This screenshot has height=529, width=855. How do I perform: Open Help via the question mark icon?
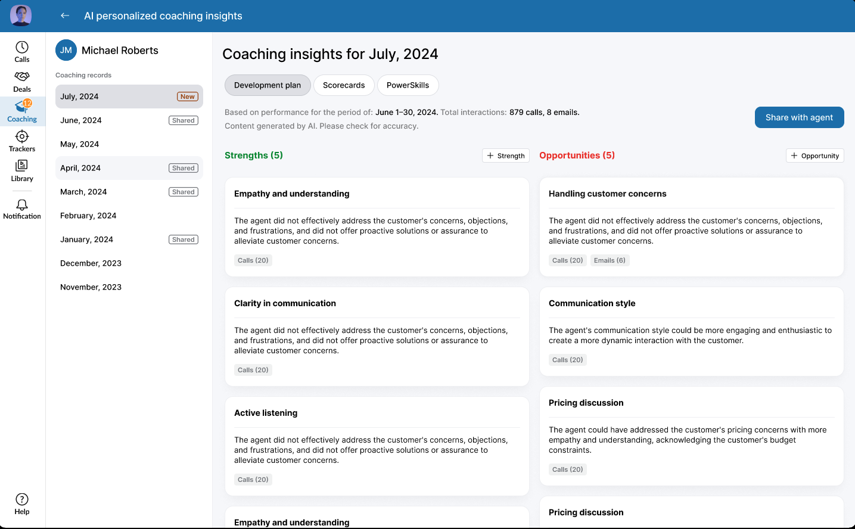pyautogui.click(x=21, y=503)
